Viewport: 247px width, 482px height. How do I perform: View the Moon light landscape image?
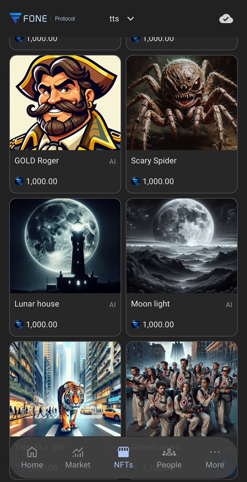tap(182, 246)
